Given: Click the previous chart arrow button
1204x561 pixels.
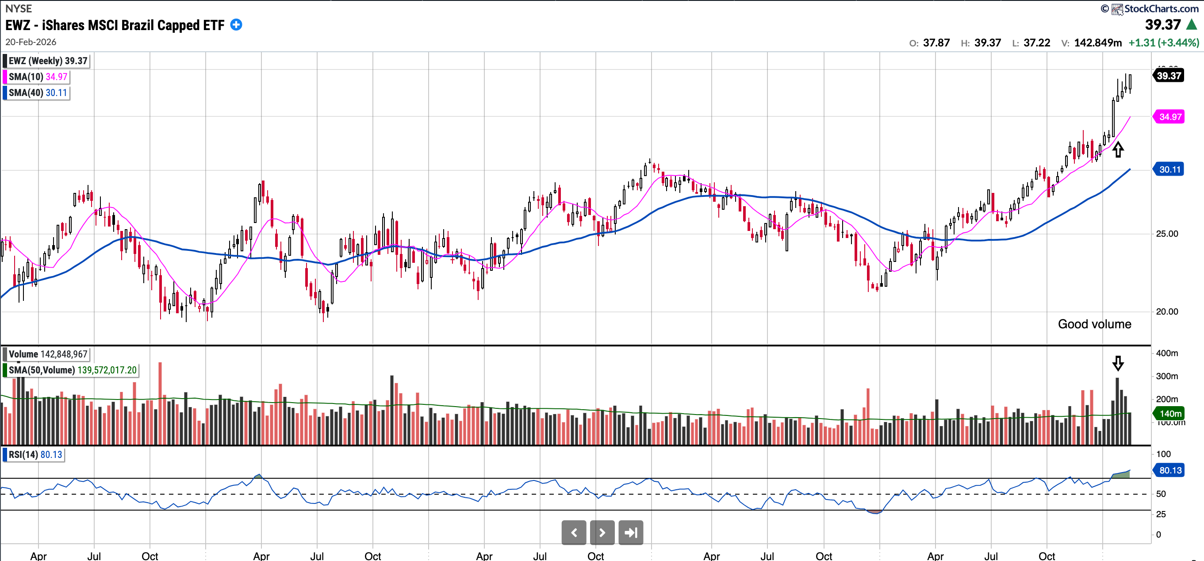Looking at the screenshot, I should point(574,533).
